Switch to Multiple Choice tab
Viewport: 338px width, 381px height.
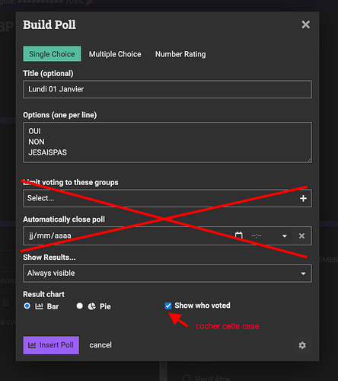[x=115, y=54]
